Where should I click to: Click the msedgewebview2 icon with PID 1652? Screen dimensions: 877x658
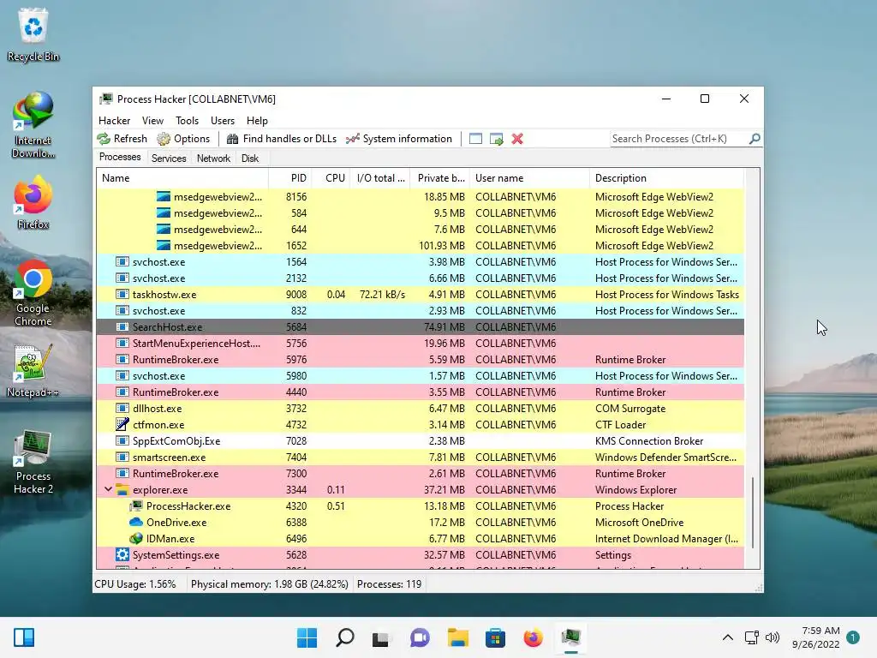tap(164, 245)
